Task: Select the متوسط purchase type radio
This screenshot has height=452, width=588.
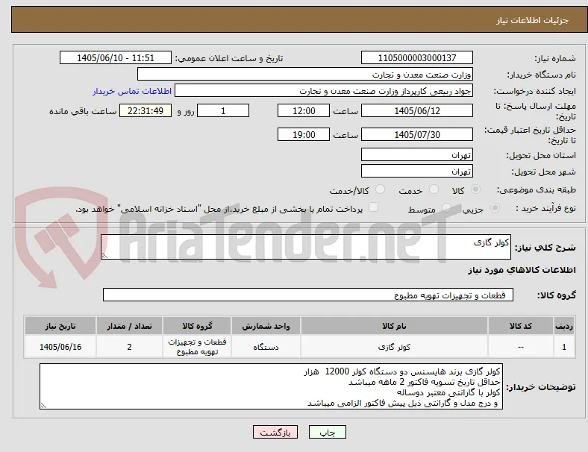Action: pyautogui.click(x=446, y=207)
